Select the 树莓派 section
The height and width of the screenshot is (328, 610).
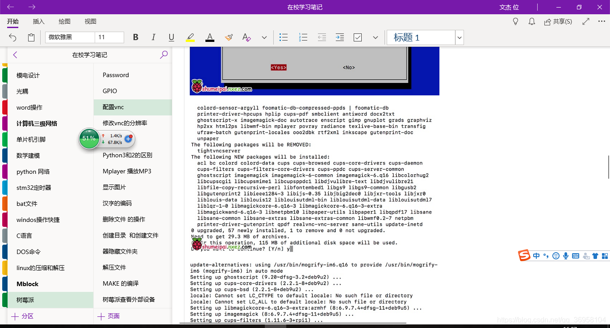[x=50, y=300]
